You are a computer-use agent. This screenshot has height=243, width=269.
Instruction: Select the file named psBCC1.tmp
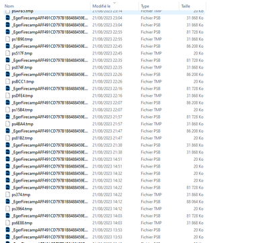[x=23, y=81]
